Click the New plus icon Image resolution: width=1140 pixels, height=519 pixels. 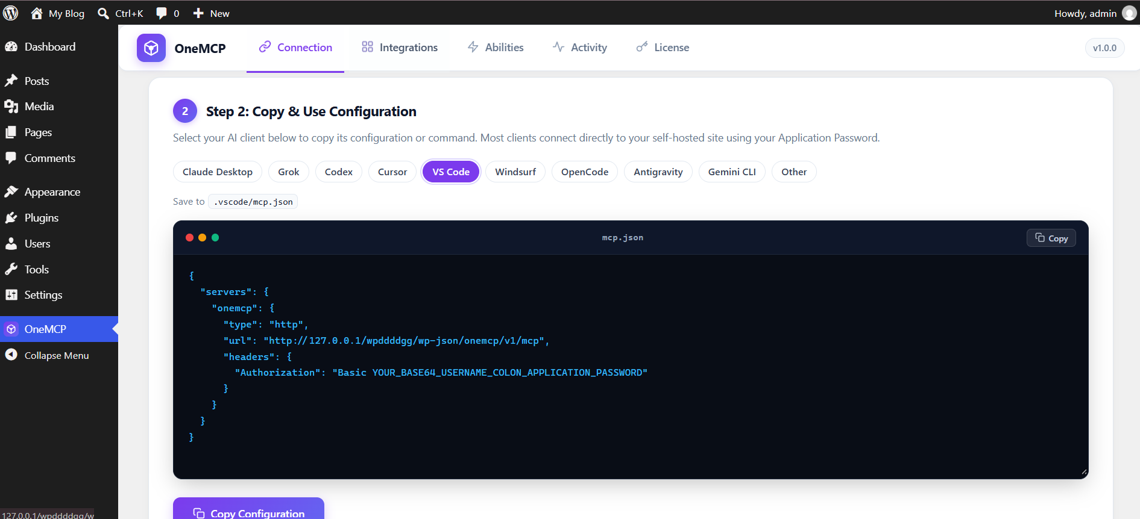198,13
